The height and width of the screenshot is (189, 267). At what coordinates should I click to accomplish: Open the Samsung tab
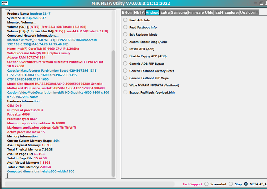[x=179, y=12]
